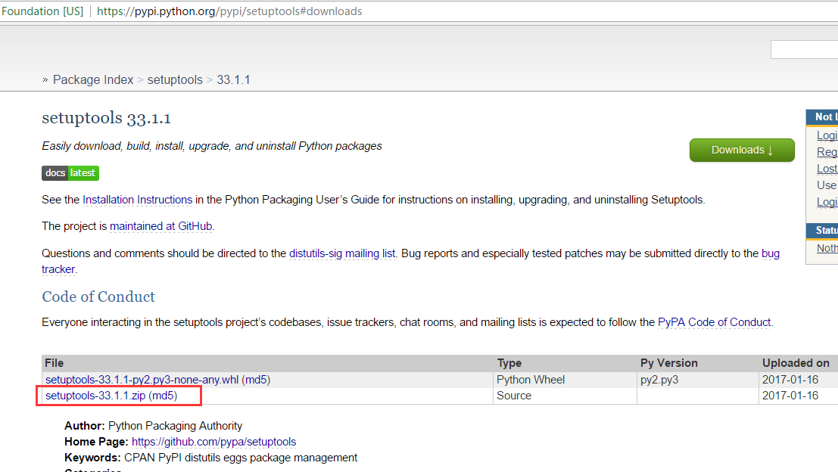Open the bug tracker link
The width and height of the screenshot is (838, 472).
58,269
